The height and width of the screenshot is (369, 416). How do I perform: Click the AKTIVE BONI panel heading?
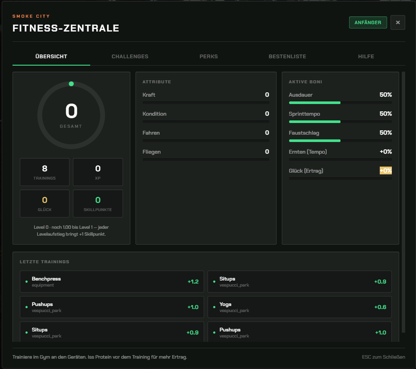306,82
